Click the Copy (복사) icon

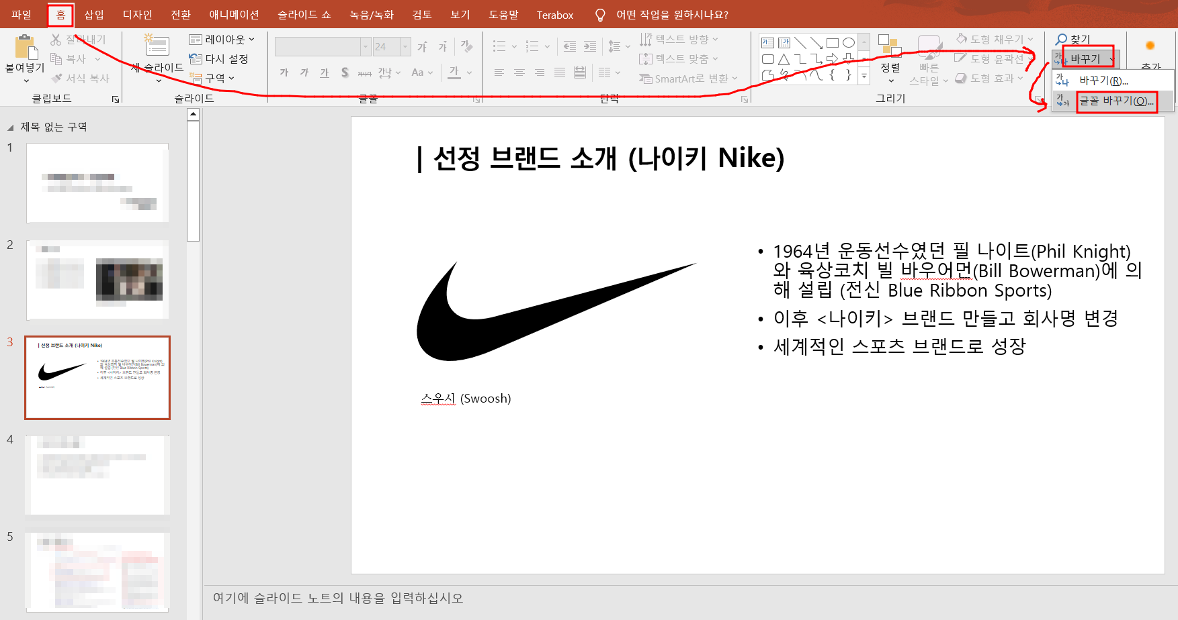click(x=56, y=59)
